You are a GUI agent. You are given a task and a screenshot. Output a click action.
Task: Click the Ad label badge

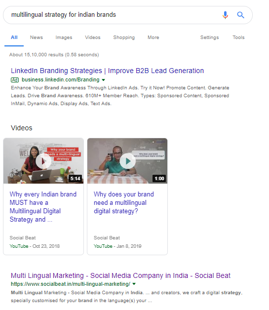[15, 80]
